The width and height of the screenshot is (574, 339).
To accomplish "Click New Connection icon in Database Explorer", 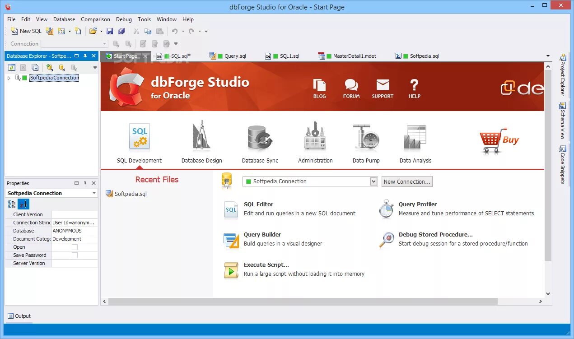I will coord(50,68).
